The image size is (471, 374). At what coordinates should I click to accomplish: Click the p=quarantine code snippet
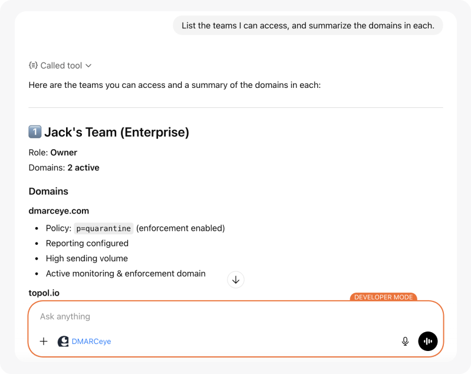[104, 228]
